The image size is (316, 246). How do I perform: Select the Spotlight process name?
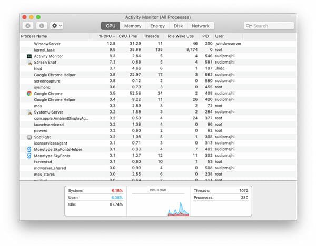pyautogui.click(x=42, y=137)
